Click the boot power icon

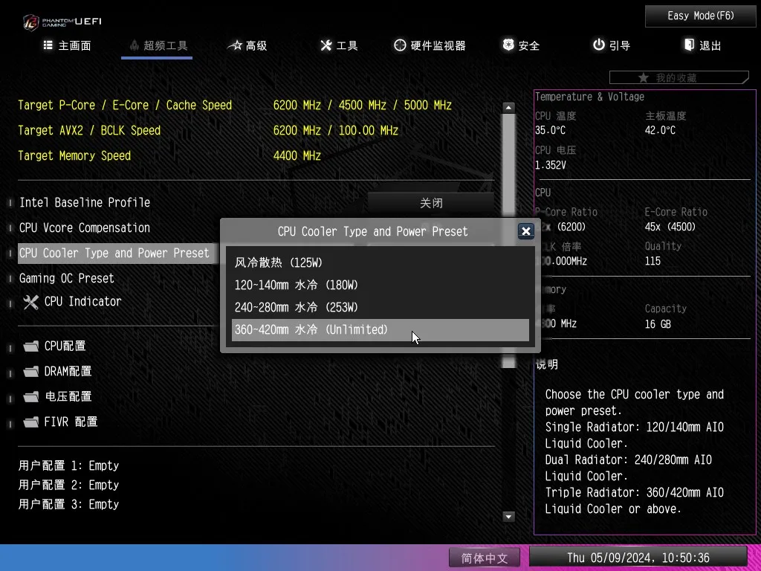tap(599, 45)
